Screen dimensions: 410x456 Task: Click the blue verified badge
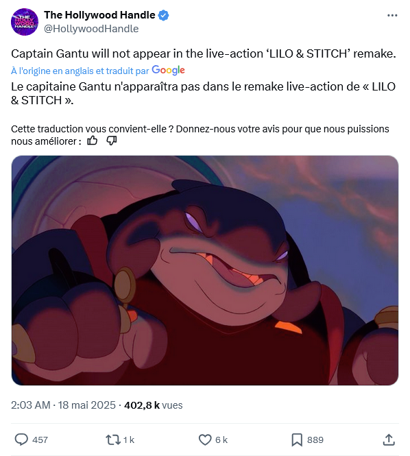tap(163, 15)
